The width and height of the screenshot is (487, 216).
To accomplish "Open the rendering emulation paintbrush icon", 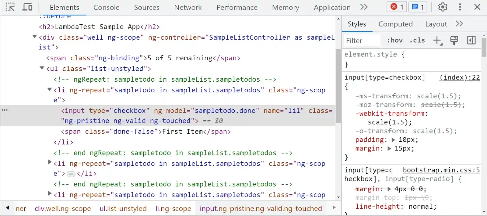I will 454,41.
